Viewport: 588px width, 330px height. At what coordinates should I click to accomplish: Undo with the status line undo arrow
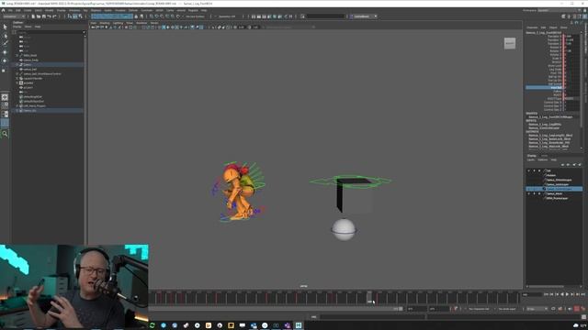coord(49,16)
